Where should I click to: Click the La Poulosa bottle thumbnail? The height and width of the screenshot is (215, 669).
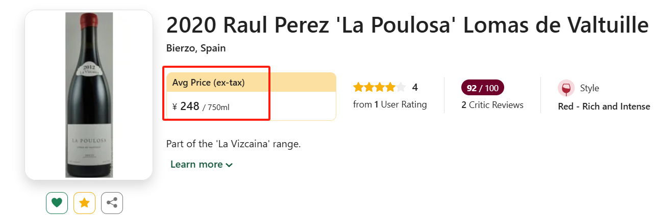point(89,95)
